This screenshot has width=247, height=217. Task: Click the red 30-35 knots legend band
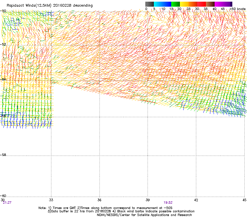(x=202, y=4)
